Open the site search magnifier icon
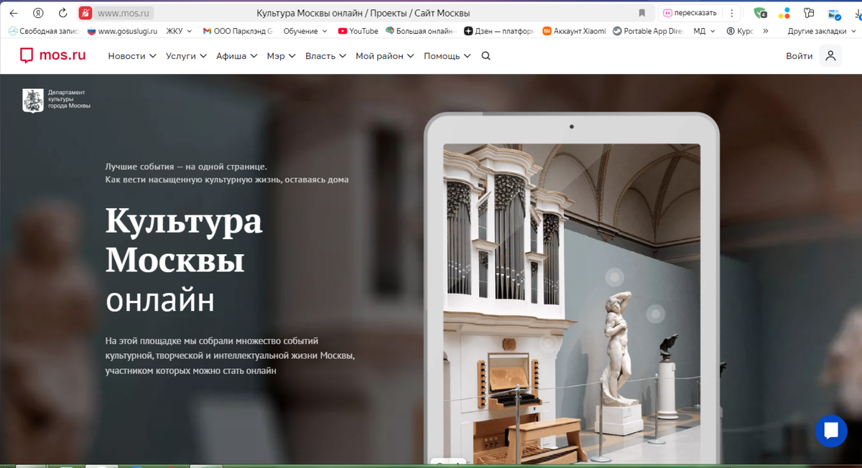The width and height of the screenshot is (862, 468). [486, 56]
